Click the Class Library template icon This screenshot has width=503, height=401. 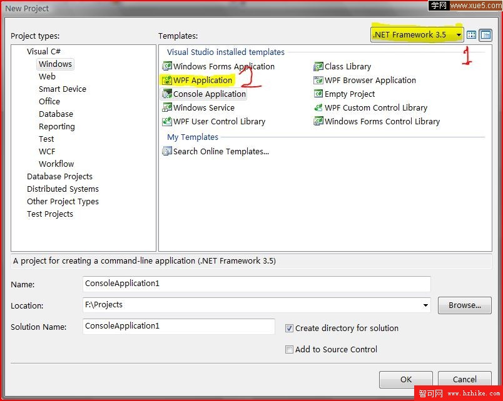[318, 66]
